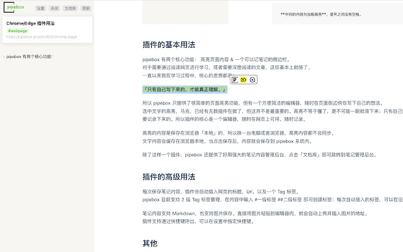Click the line '插件支持通过快捷键呼出'
This screenshot has width=403, height=252.
pyautogui.click(x=198, y=221)
